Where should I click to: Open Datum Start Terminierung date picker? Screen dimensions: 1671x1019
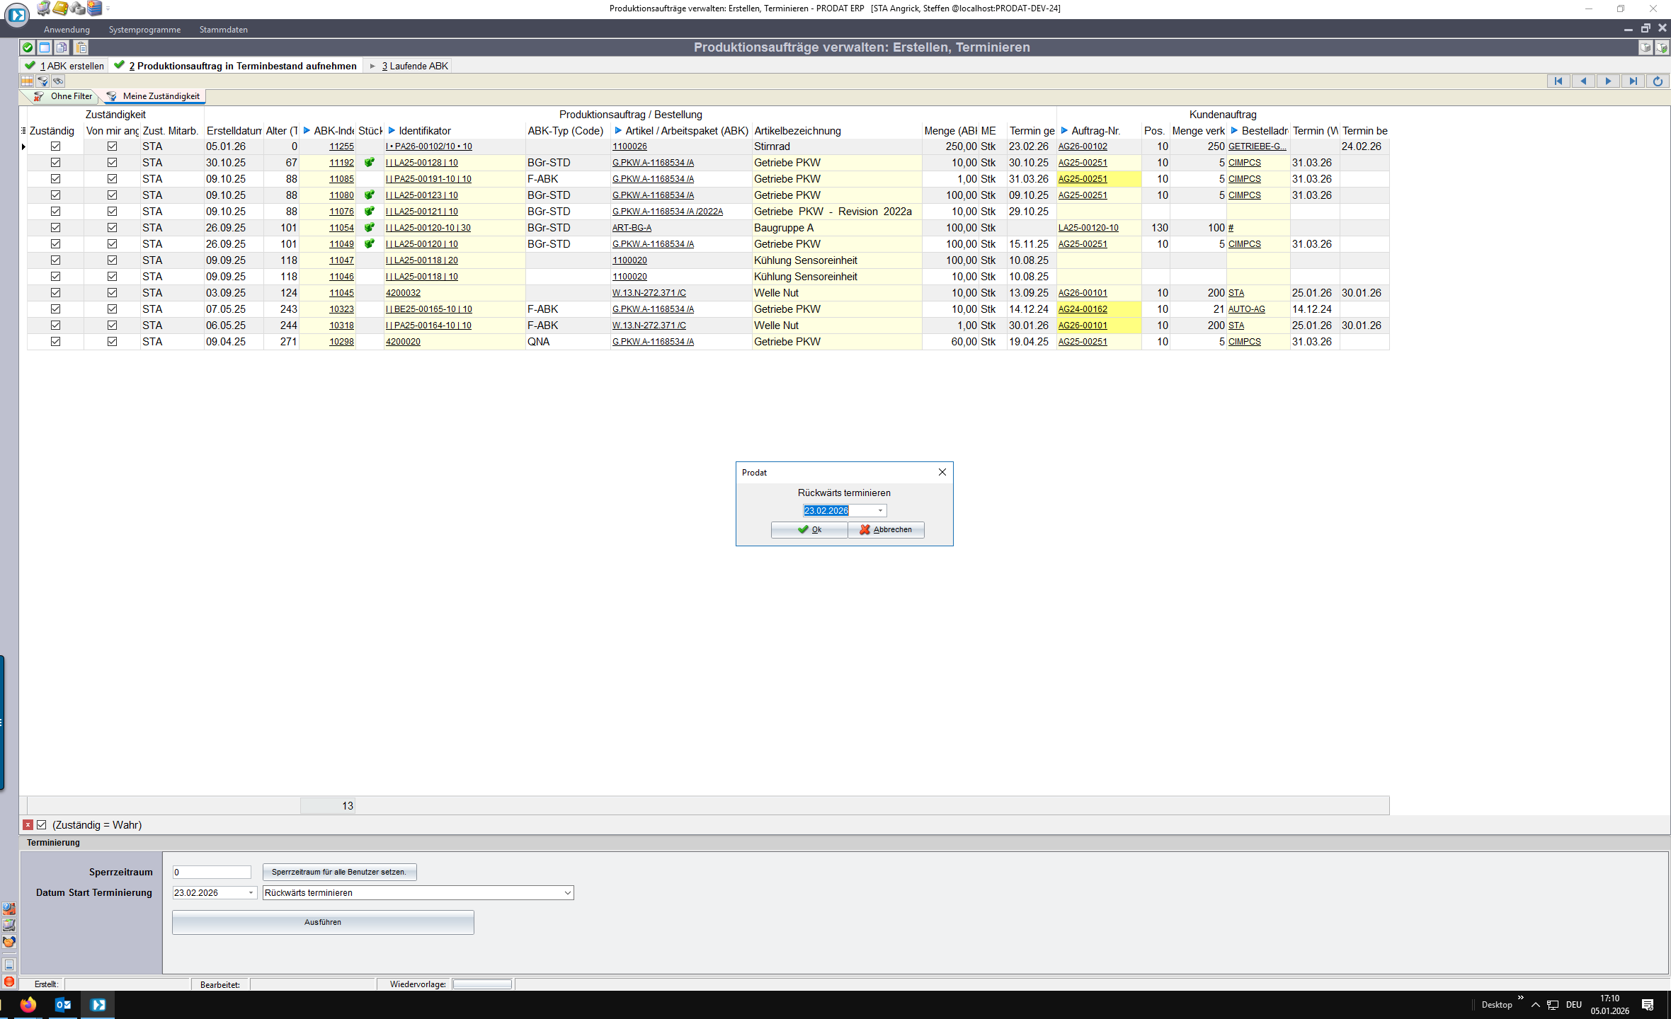click(251, 893)
